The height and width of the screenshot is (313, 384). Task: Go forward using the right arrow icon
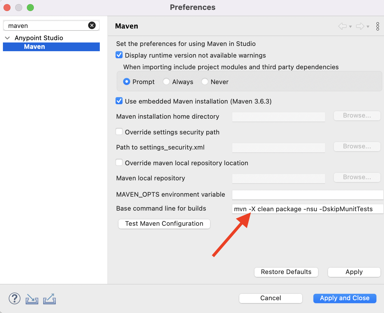[360, 26]
